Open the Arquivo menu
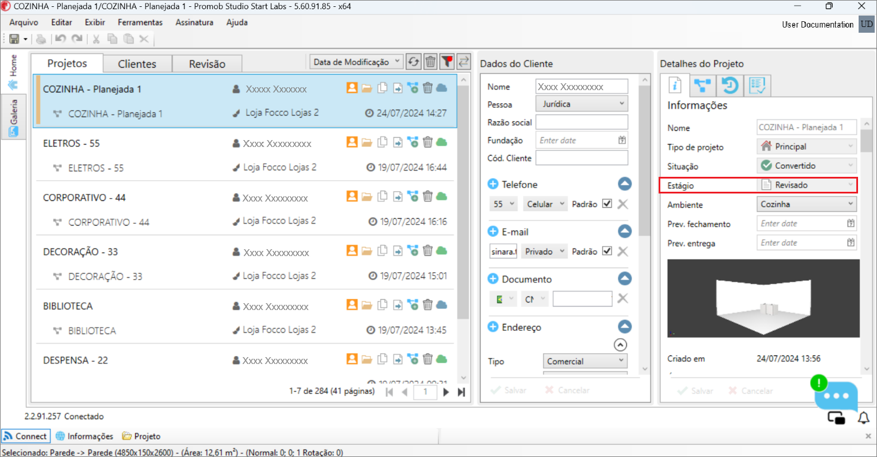 [x=24, y=22]
